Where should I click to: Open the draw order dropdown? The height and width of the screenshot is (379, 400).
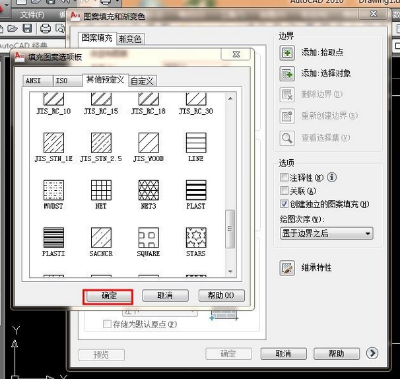point(326,233)
